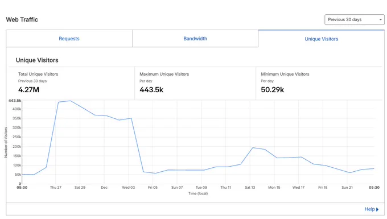Screen dimensions: 387x219
Task: Click the Total Unique Visitors value 4.27M
Action: point(28,90)
